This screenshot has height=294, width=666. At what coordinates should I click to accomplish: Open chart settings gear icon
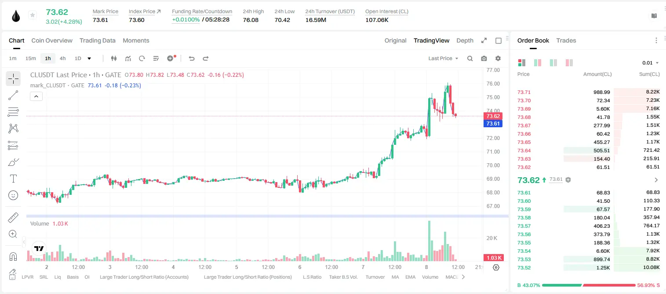coord(498,58)
